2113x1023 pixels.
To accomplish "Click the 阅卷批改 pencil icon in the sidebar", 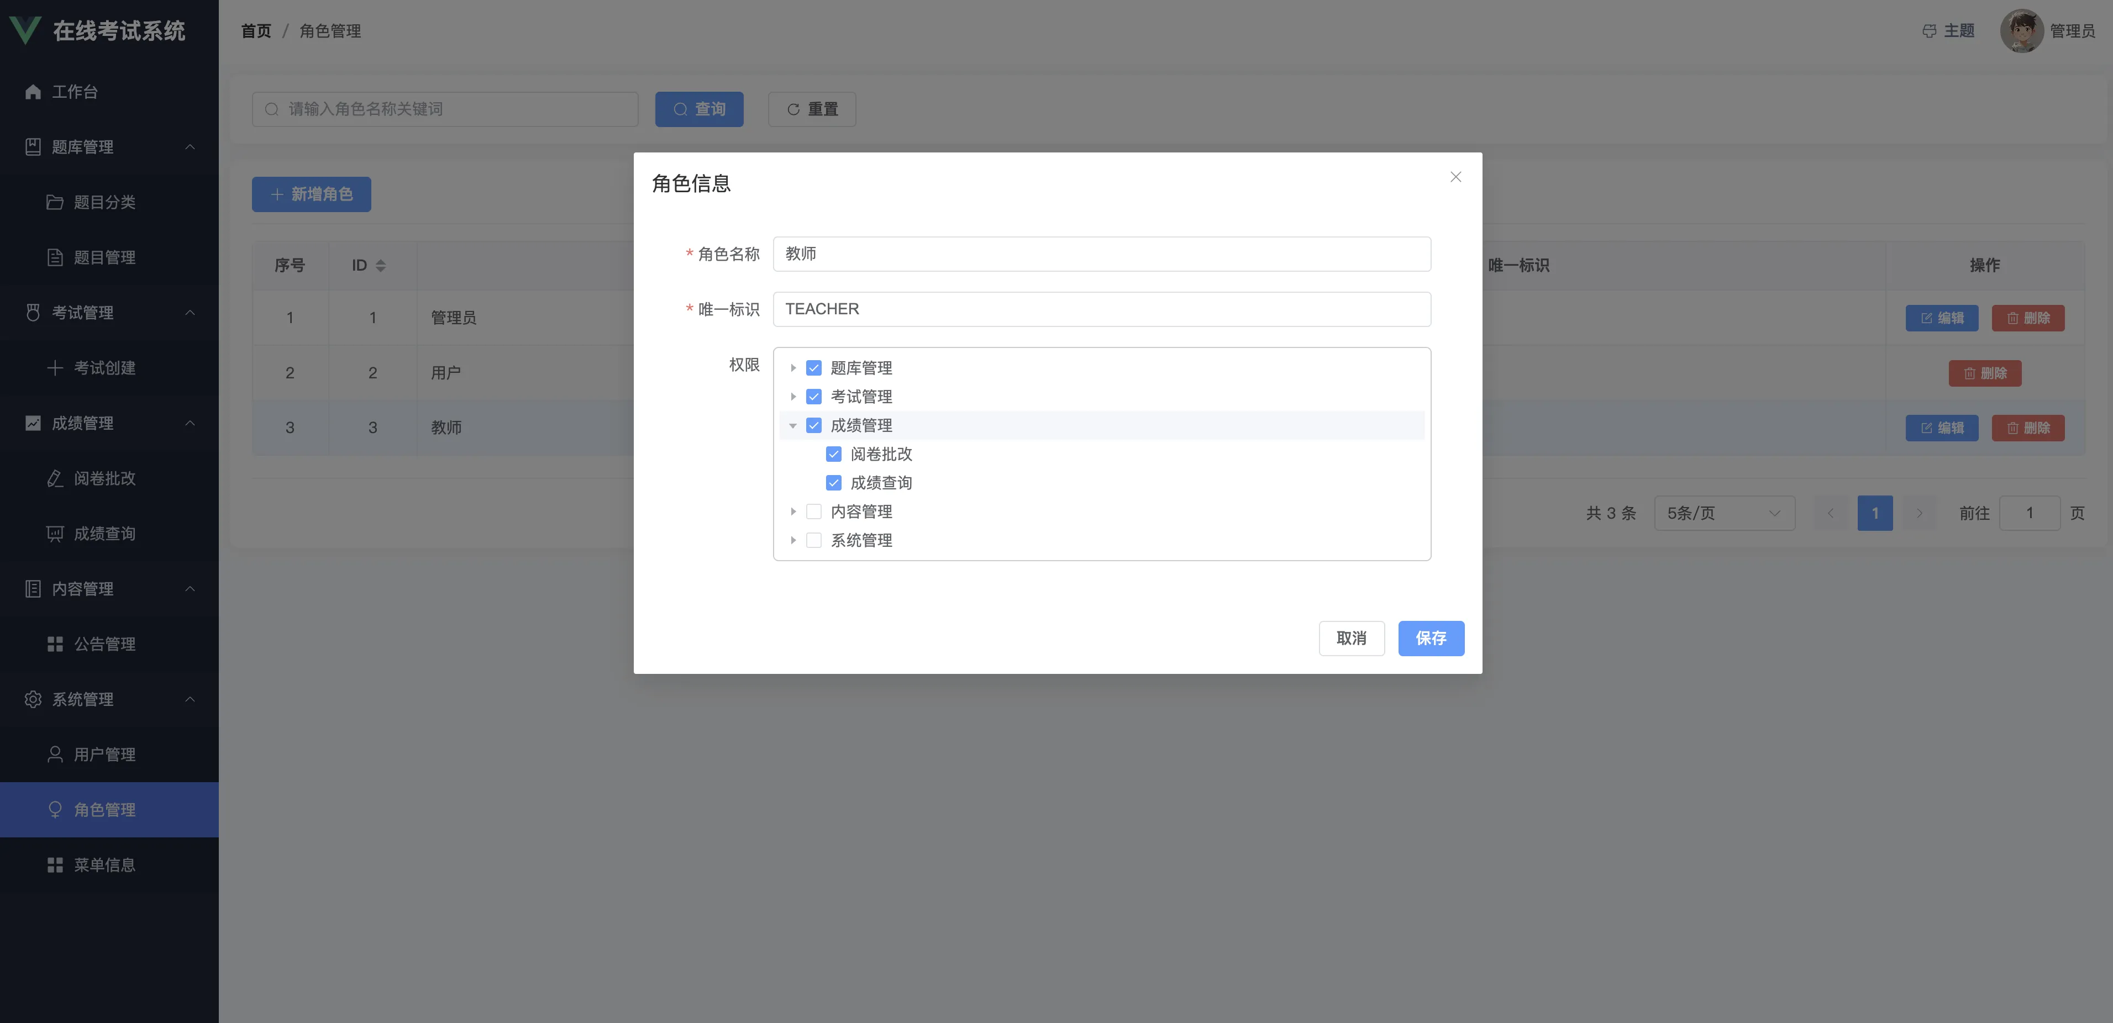I will pos(55,479).
